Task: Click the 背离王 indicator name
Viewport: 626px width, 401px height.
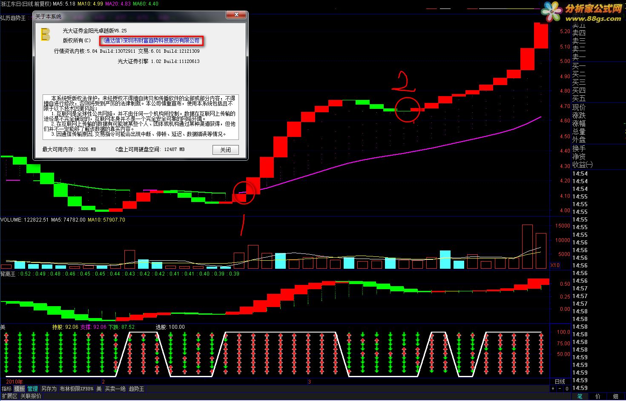Action: coord(8,274)
